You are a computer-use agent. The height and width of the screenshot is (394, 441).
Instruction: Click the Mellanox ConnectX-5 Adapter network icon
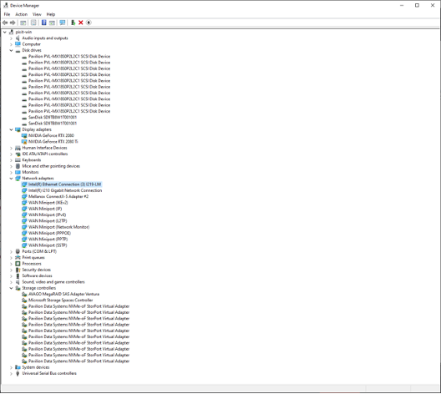[x=24, y=196]
